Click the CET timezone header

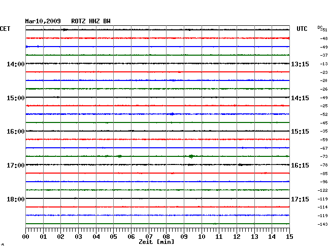tap(5, 29)
